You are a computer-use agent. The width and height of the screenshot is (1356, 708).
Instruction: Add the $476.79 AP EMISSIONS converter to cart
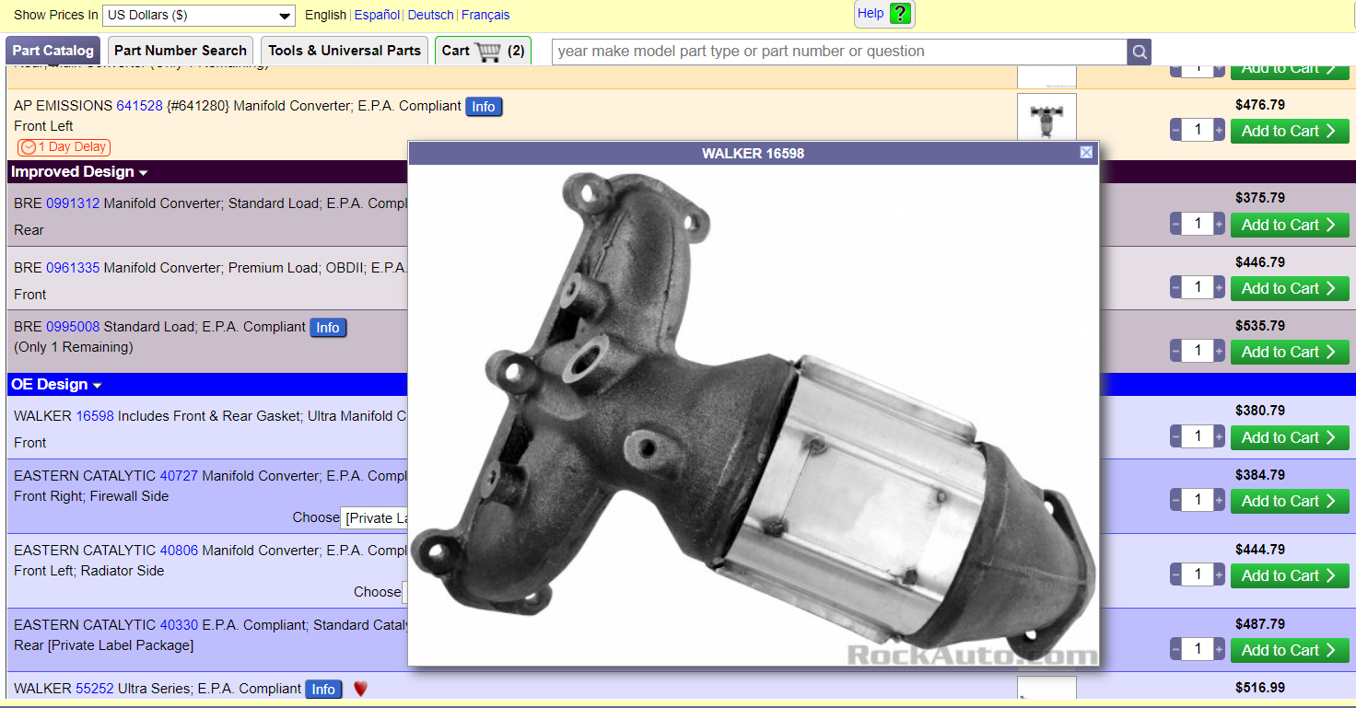point(1290,131)
